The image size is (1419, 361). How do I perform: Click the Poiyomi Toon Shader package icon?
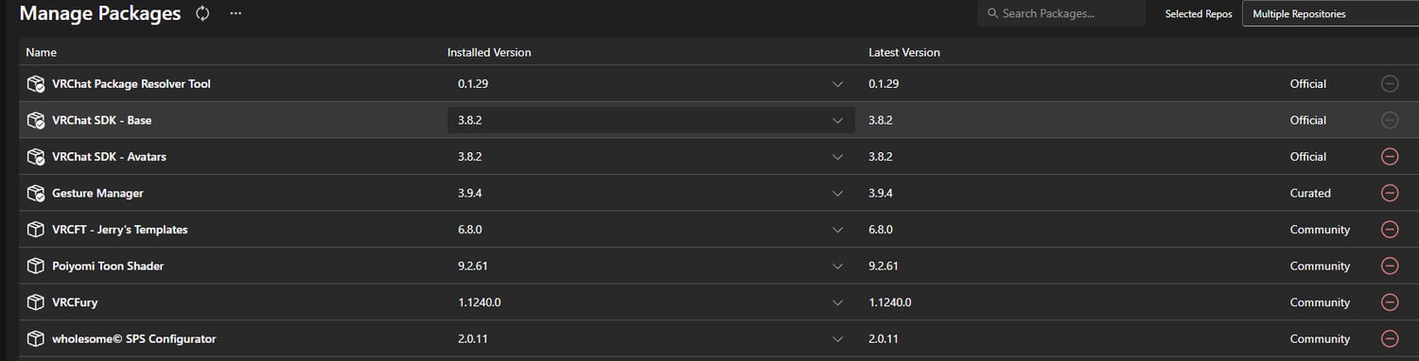tap(35, 266)
